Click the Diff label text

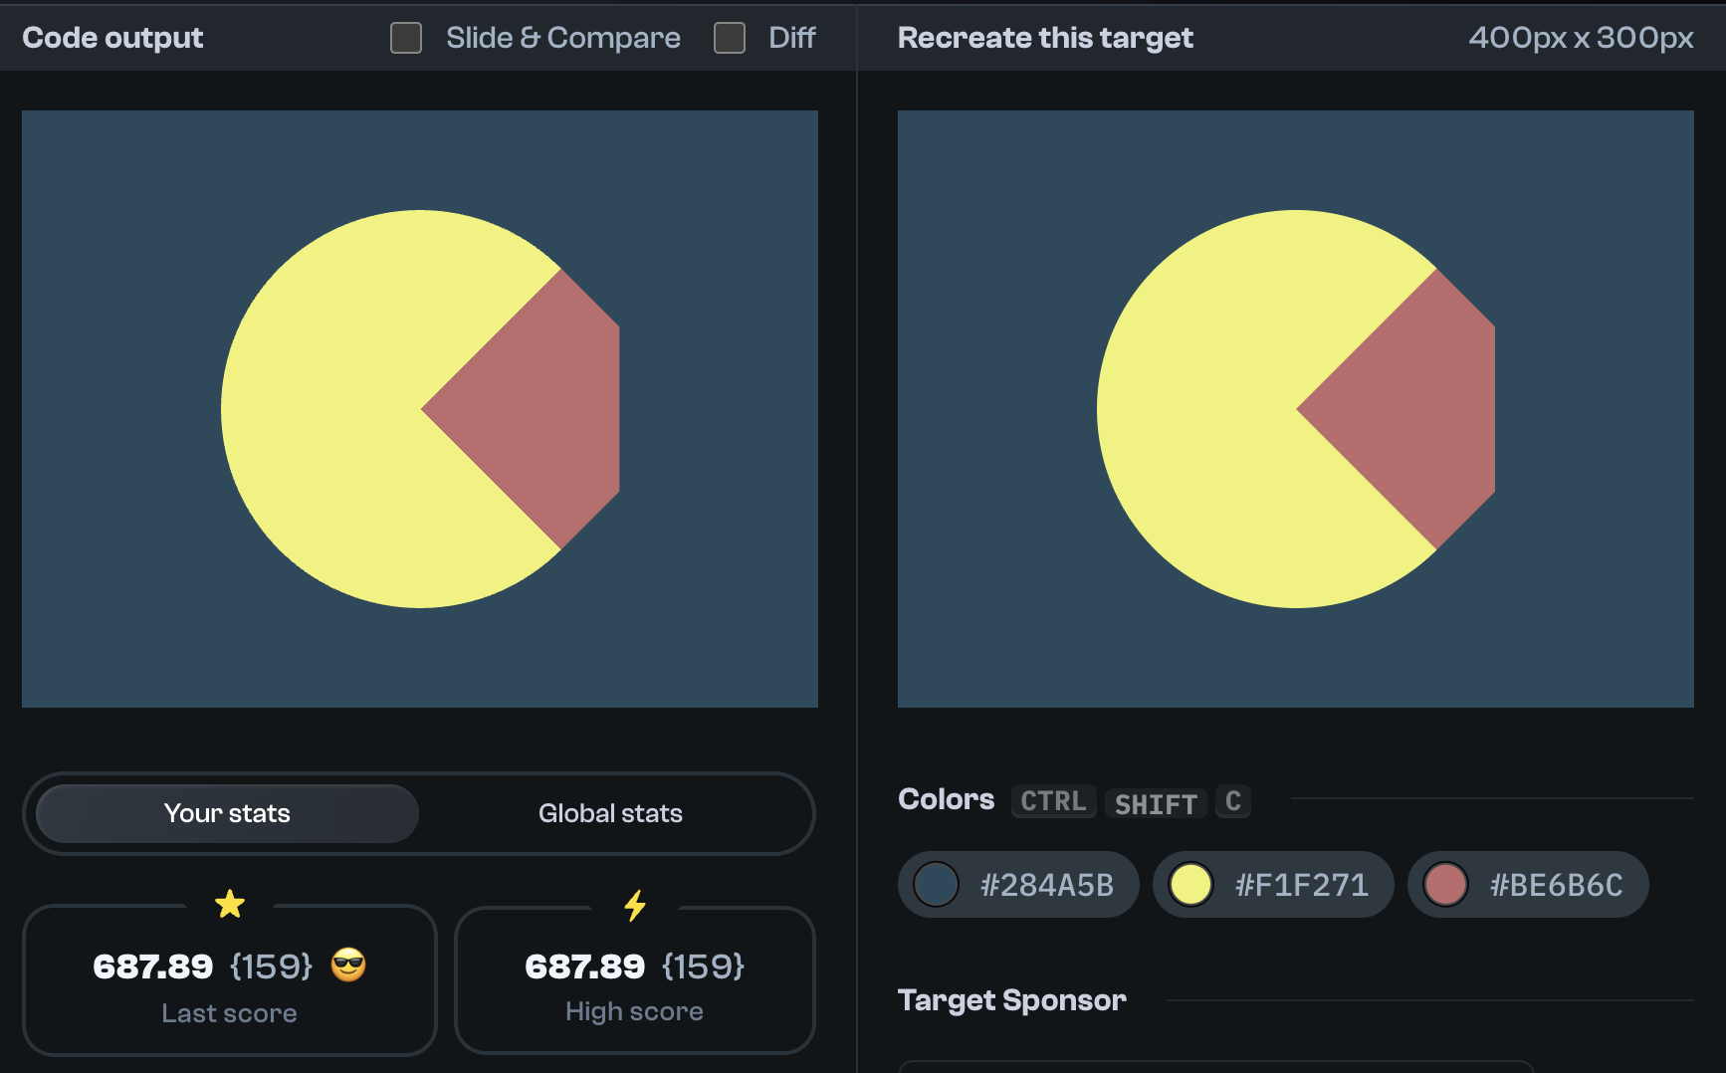[792, 38]
